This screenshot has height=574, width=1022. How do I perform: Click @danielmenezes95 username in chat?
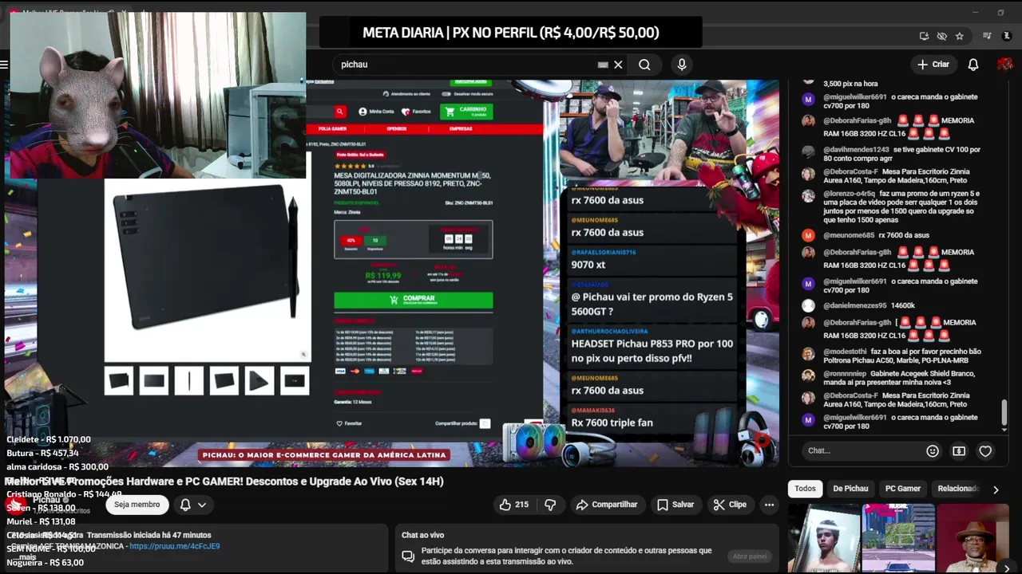point(854,306)
